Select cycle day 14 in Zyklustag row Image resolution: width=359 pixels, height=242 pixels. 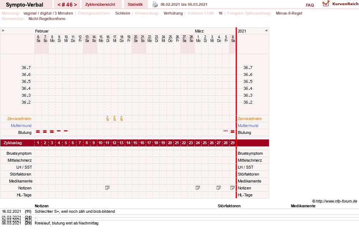(128, 143)
